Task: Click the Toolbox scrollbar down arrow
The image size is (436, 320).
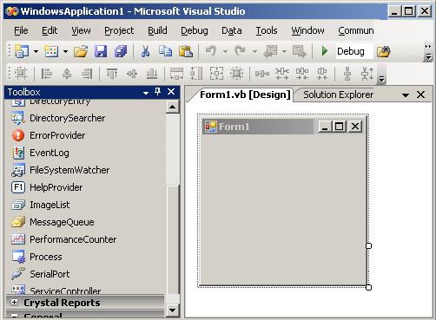Action: 172,310
